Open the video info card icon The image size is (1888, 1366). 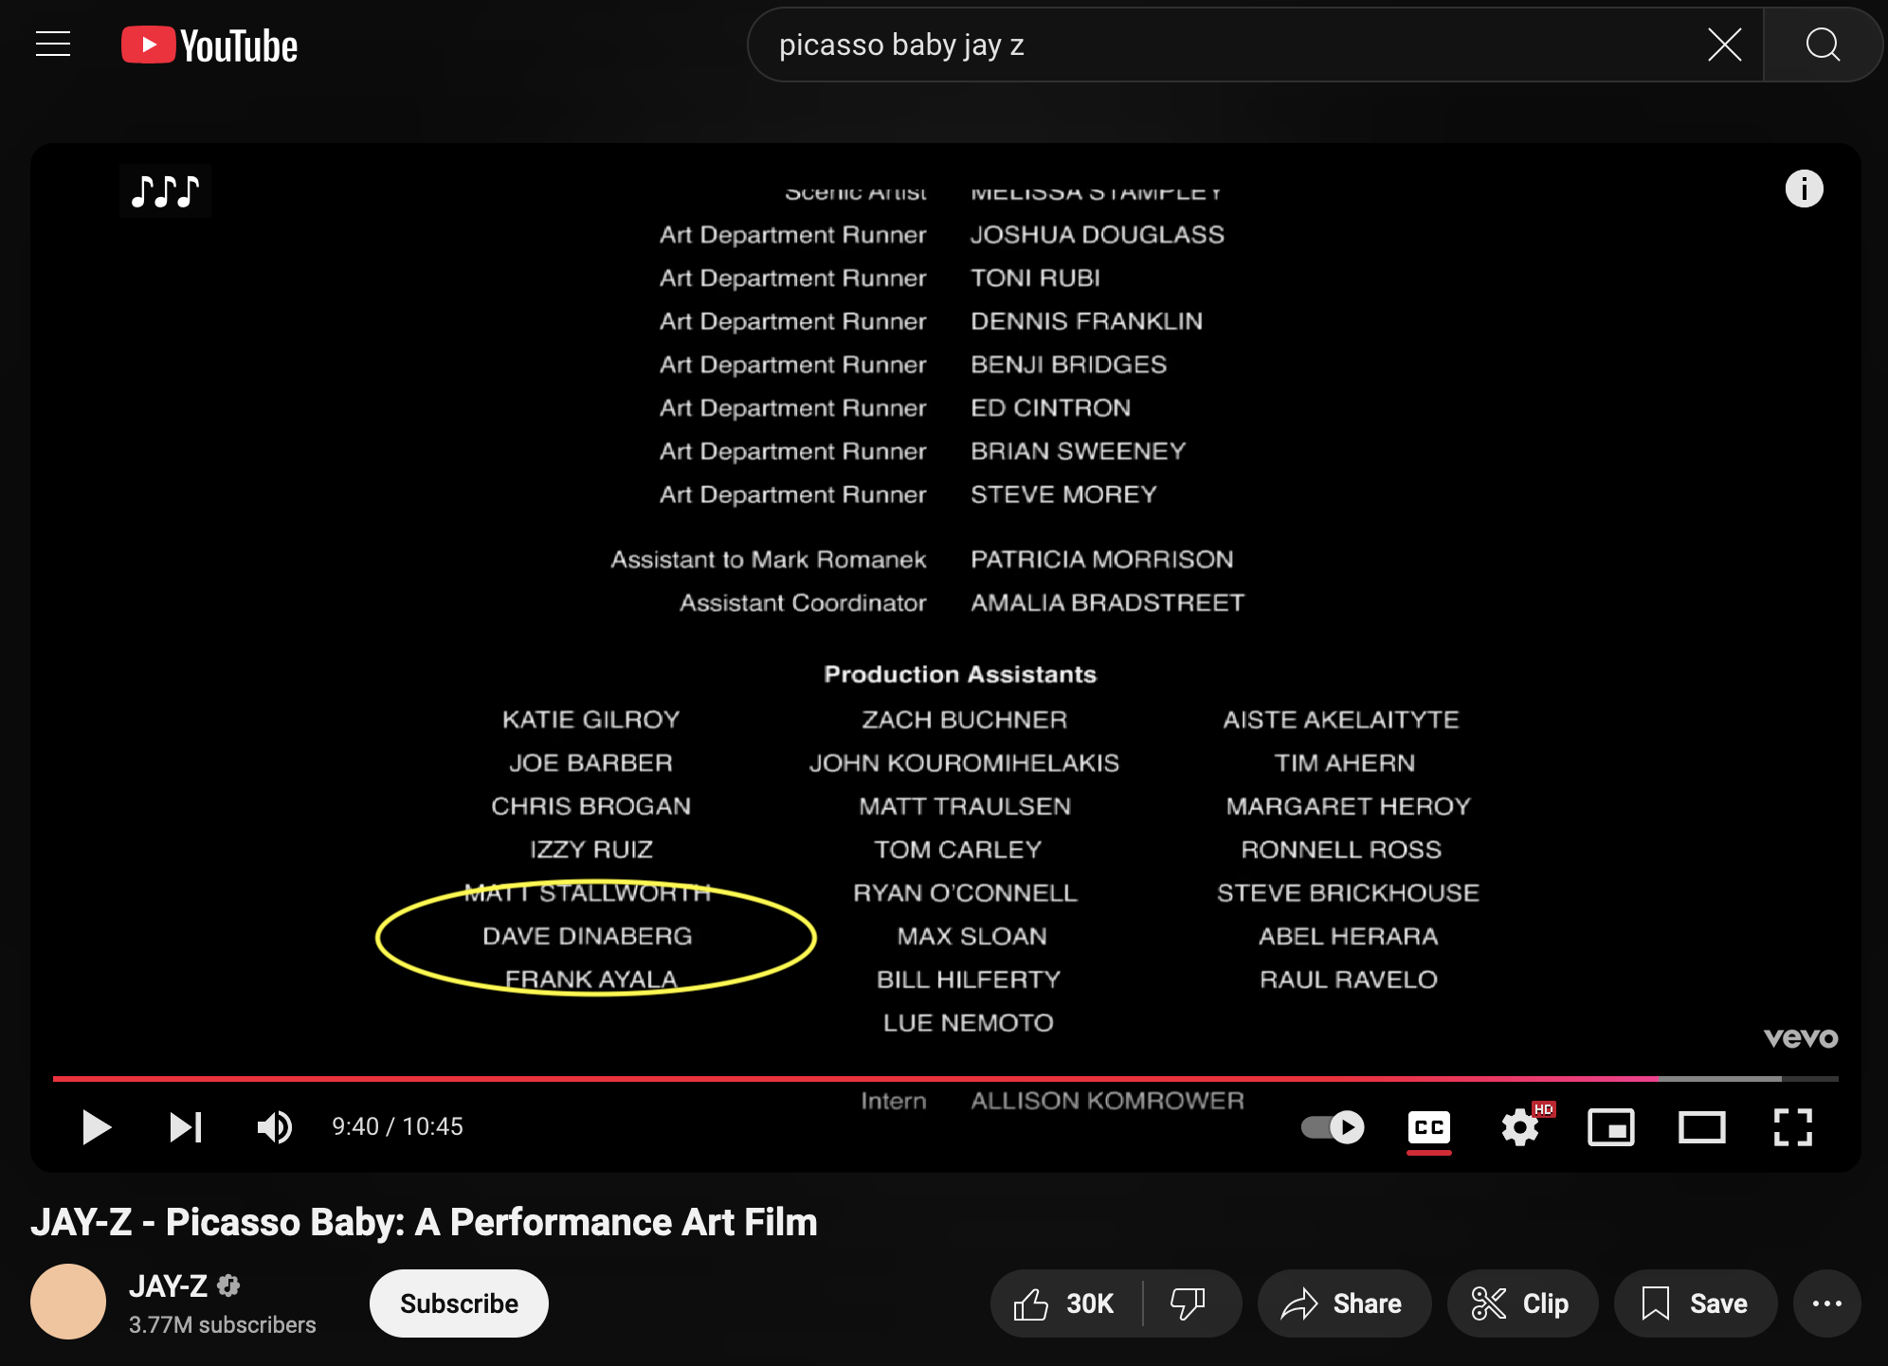(x=1804, y=189)
